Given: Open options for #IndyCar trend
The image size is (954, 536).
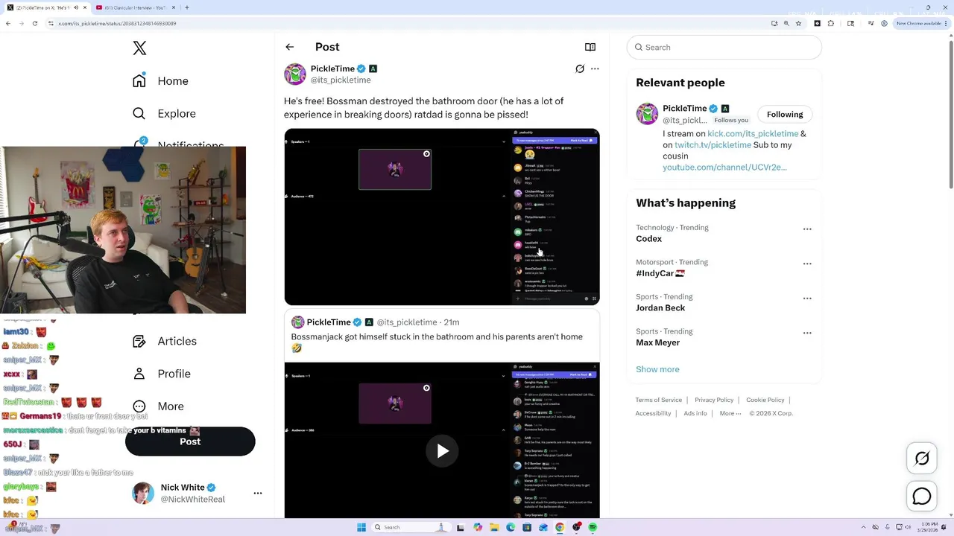Looking at the screenshot, I should (807, 264).
